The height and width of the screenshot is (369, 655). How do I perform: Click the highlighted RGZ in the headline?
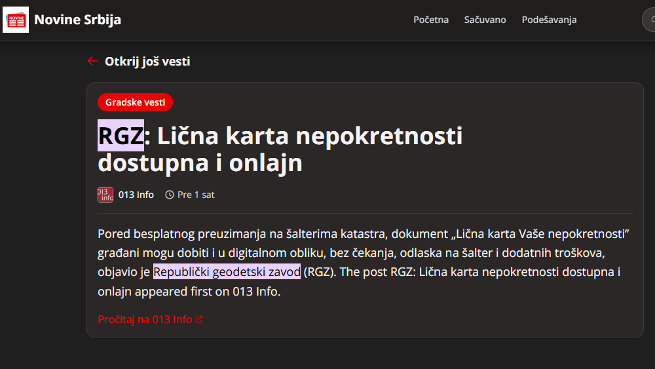point(121,136)
